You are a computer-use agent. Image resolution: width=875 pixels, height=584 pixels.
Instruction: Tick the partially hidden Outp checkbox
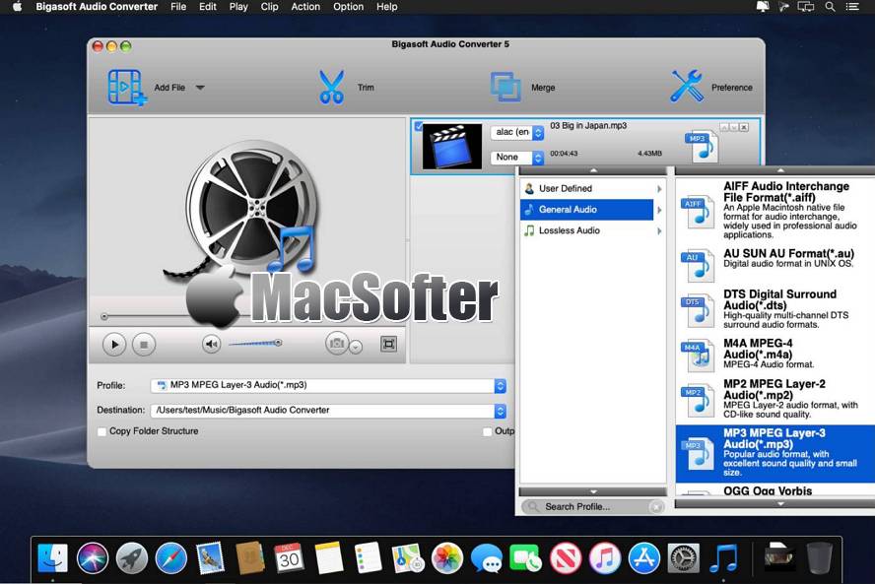tap(487, 431)
